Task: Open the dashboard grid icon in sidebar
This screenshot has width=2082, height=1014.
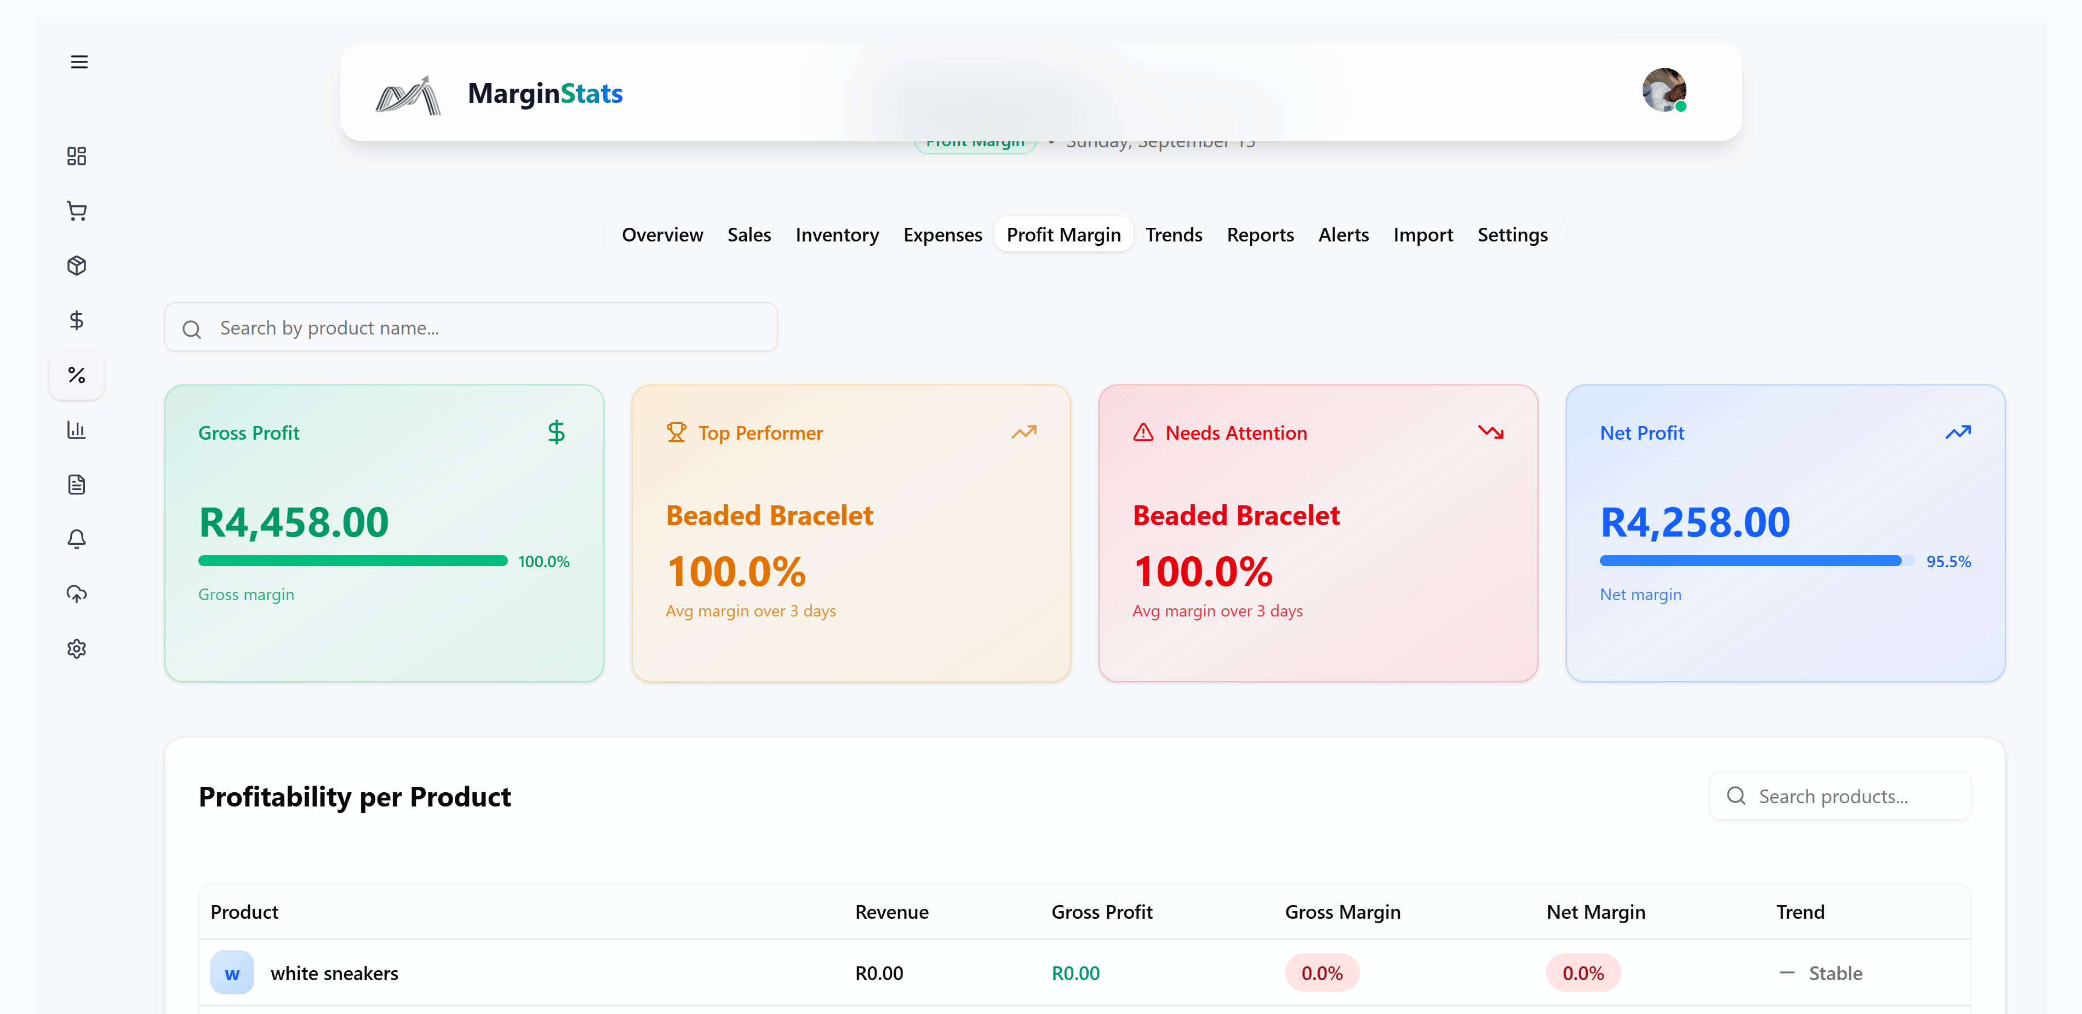Action: point(77,156)
